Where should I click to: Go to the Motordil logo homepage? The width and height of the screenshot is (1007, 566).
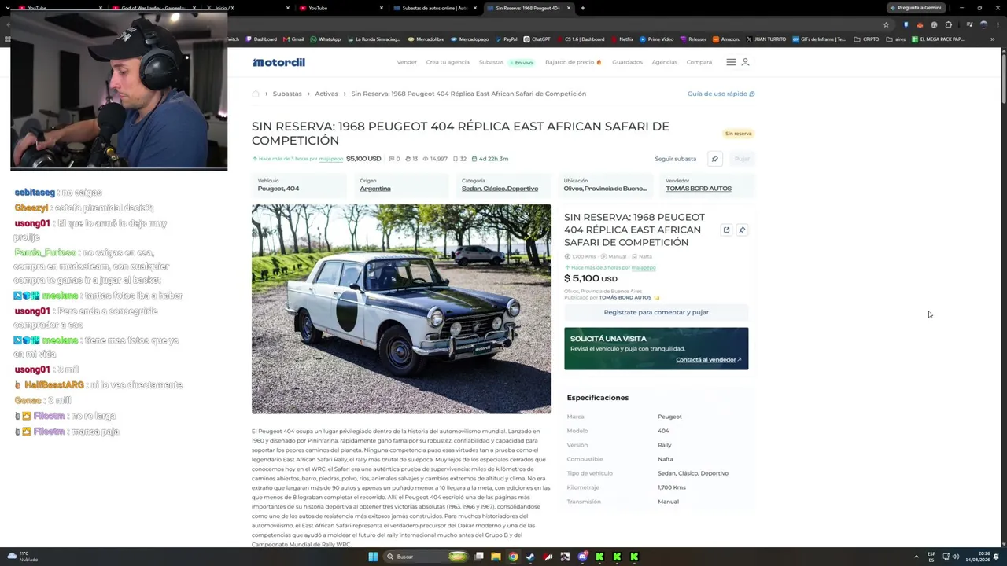[x=278, y=62]
